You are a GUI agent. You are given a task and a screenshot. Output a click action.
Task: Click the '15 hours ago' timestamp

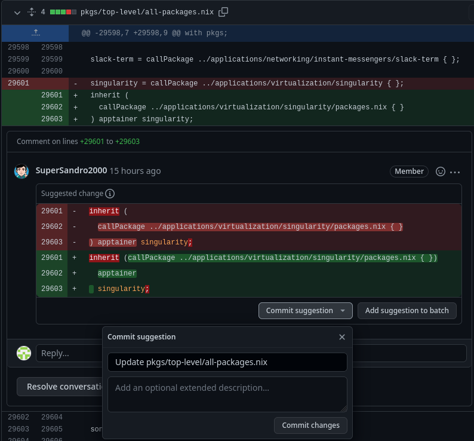coord(135,171)
